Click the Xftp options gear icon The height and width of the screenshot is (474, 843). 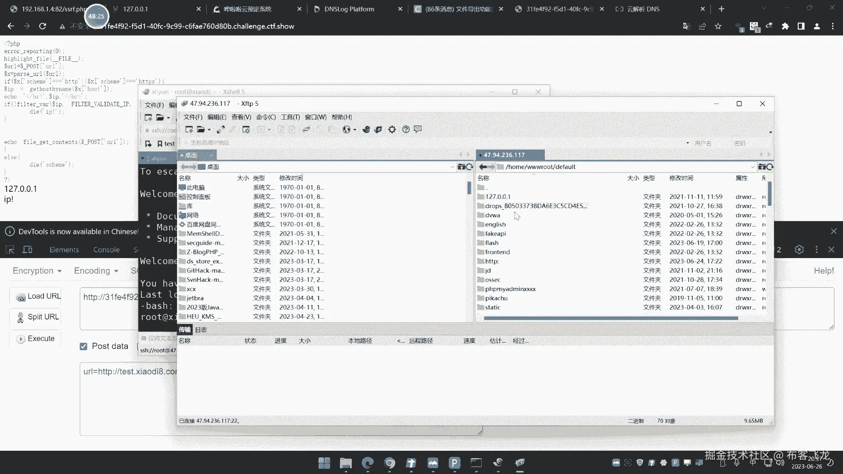pos(392,129)
